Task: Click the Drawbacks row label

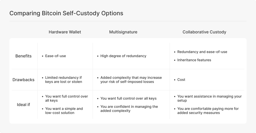Action: [x=23, y=80]
